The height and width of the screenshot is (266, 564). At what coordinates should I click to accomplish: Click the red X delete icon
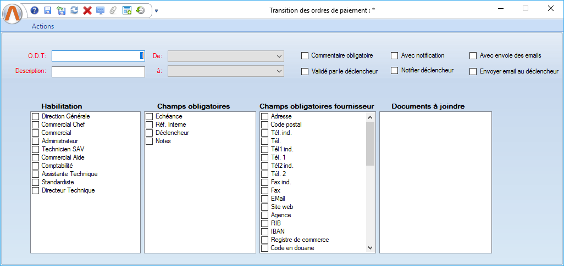coord(87,10)
